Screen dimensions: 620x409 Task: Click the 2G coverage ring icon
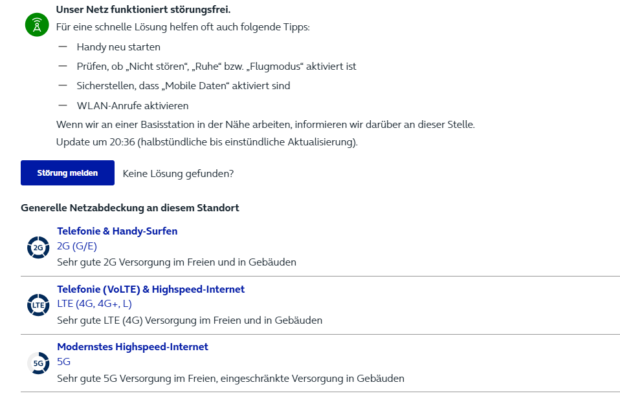click(38, 247)
